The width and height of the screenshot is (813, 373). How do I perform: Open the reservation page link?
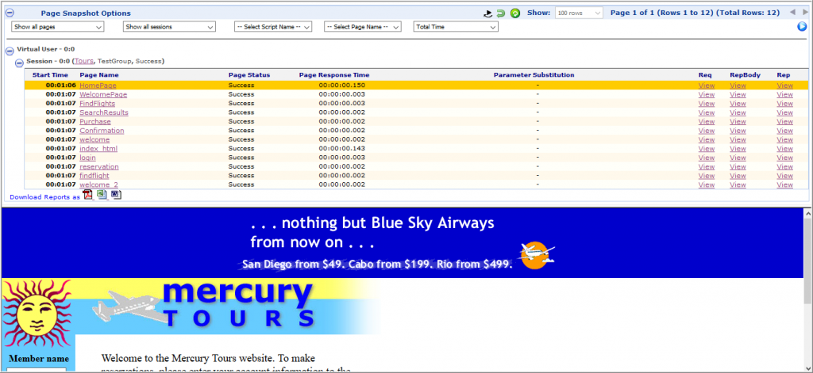[x=99, y=166]
